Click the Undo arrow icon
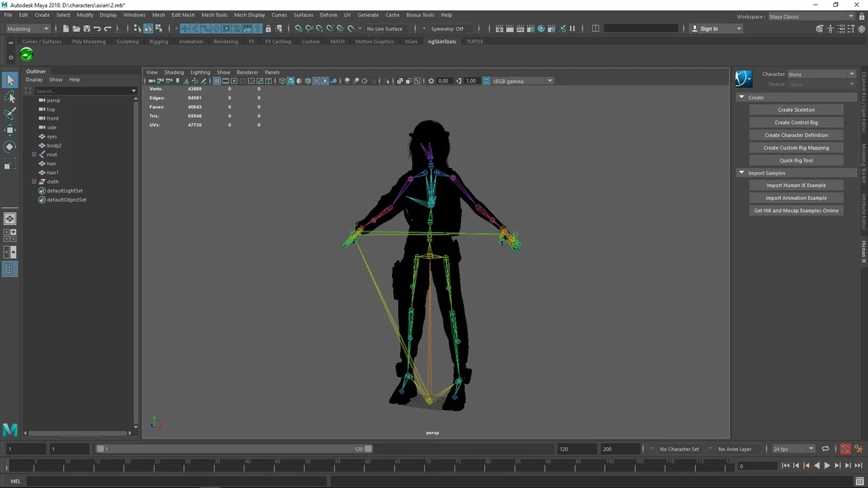This screenshot has width=868, height=488. click(x=97, y=28)
